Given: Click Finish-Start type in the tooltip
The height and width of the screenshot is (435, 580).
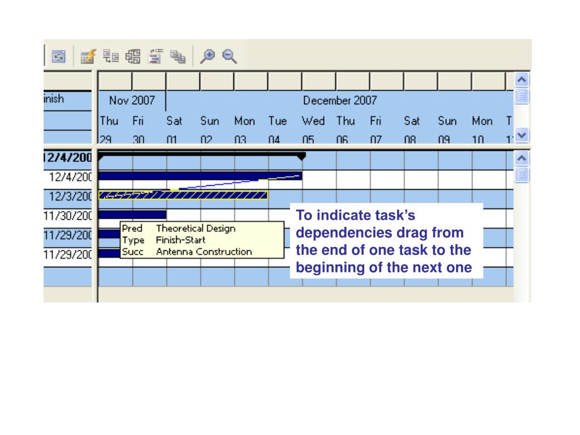Looking at the screenshot, I should click(181, 240).
